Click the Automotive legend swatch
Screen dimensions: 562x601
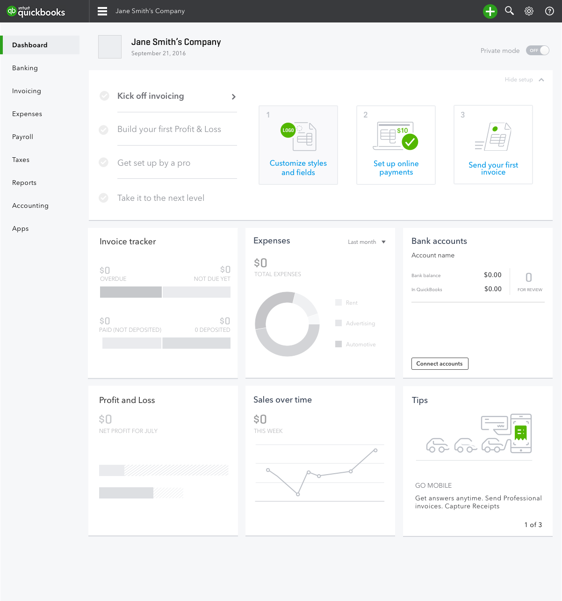(x=339, y=344)
